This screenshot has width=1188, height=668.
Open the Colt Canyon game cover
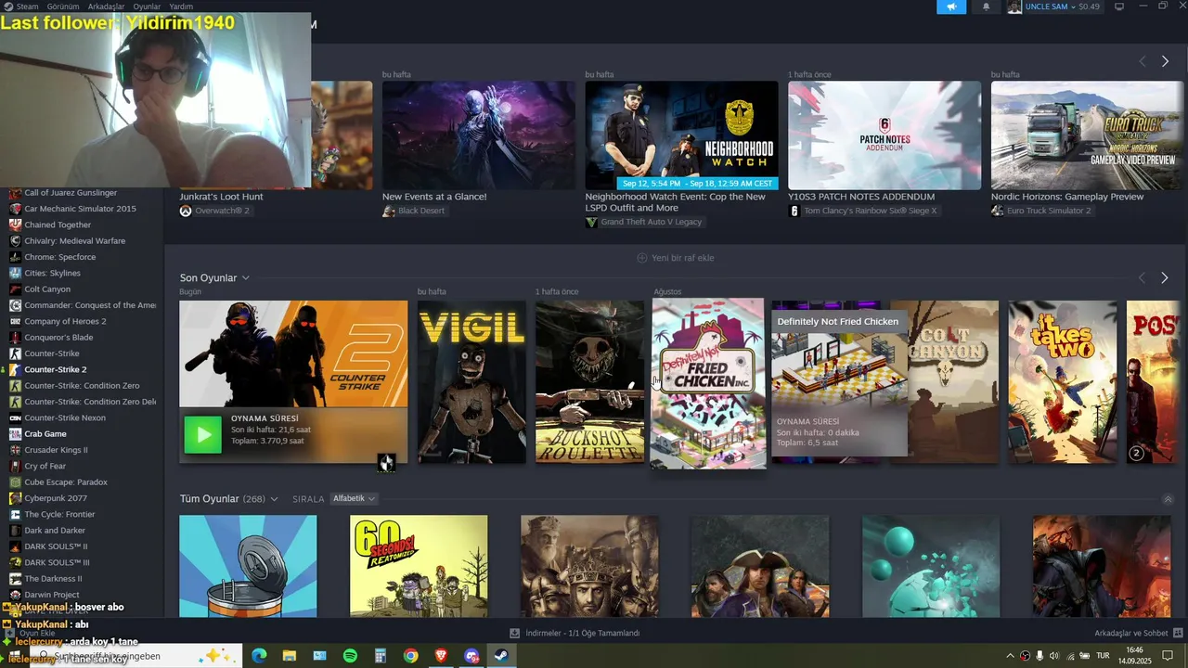[953, 381]
